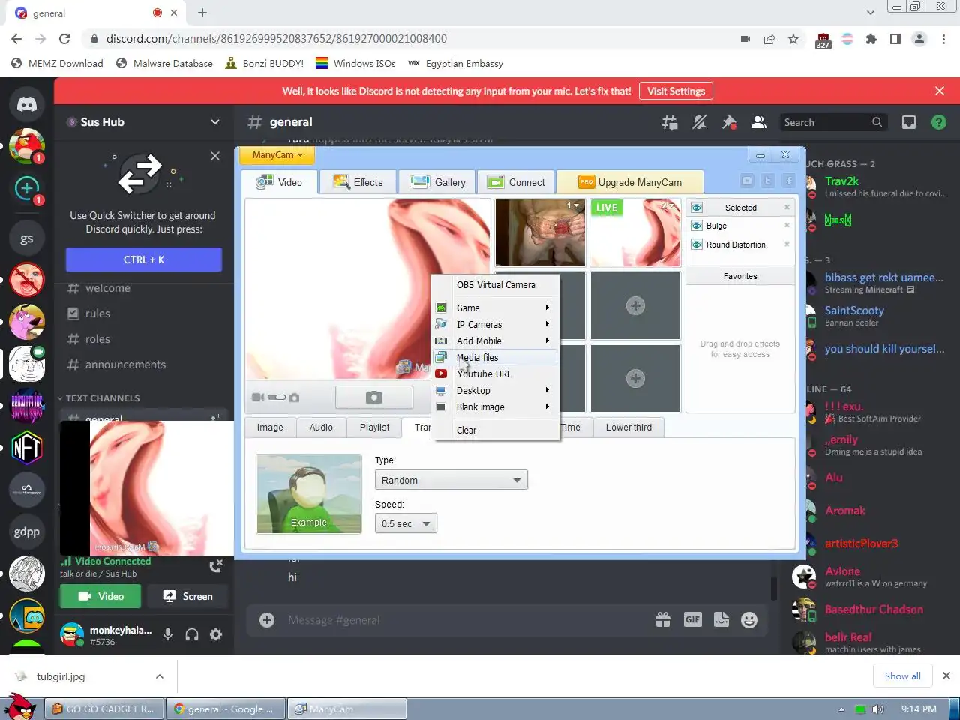The image size is (960, 720).
Task: Expand Game submenu in context menu
Action: 495,307
